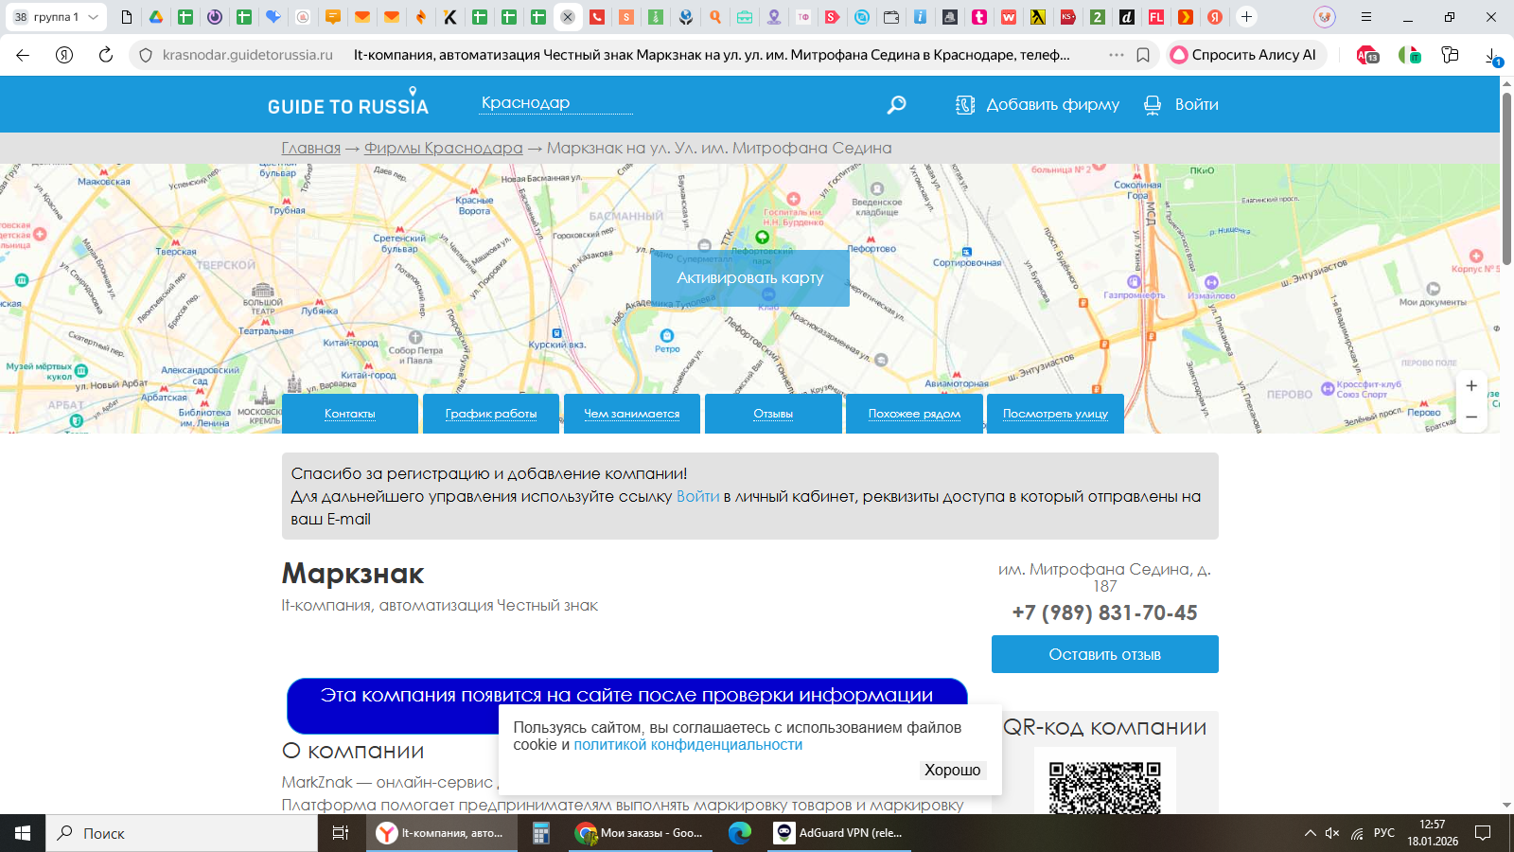Switch to the FL red tab
Viewport: 1514px width, 852px height.
tap(1156, 17)
